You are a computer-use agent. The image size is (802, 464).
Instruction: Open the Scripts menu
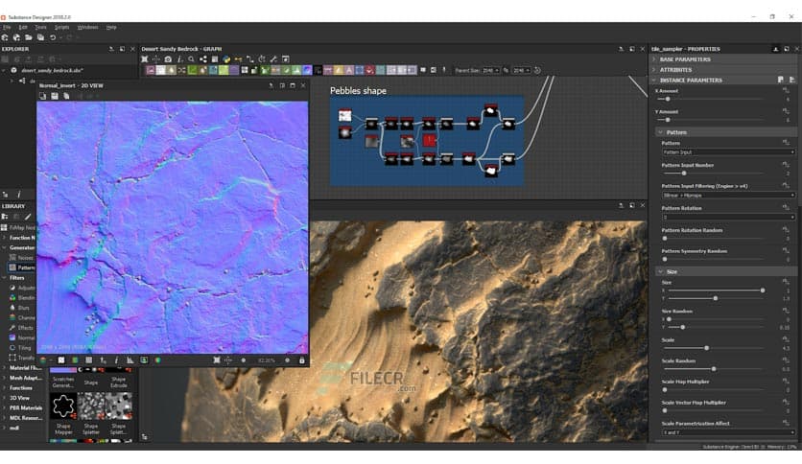(62, 27)
